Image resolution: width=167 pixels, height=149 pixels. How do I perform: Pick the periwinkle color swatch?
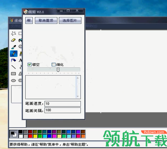click(x=73, y=136)
